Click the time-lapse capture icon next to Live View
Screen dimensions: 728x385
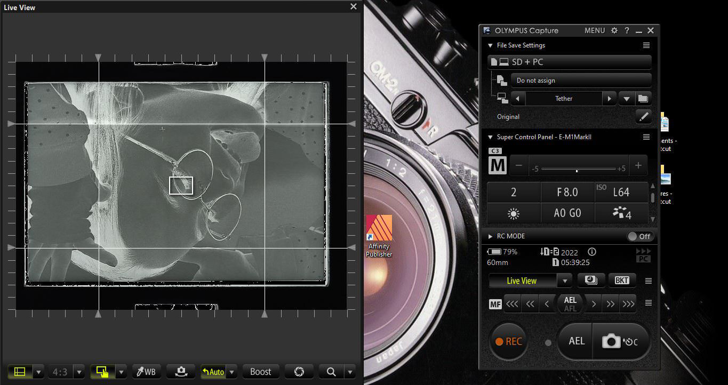[591, 280]
